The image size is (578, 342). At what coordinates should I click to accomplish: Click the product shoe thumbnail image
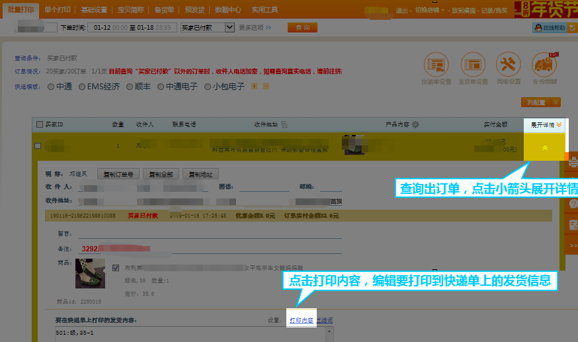click(x=90, y=273)
